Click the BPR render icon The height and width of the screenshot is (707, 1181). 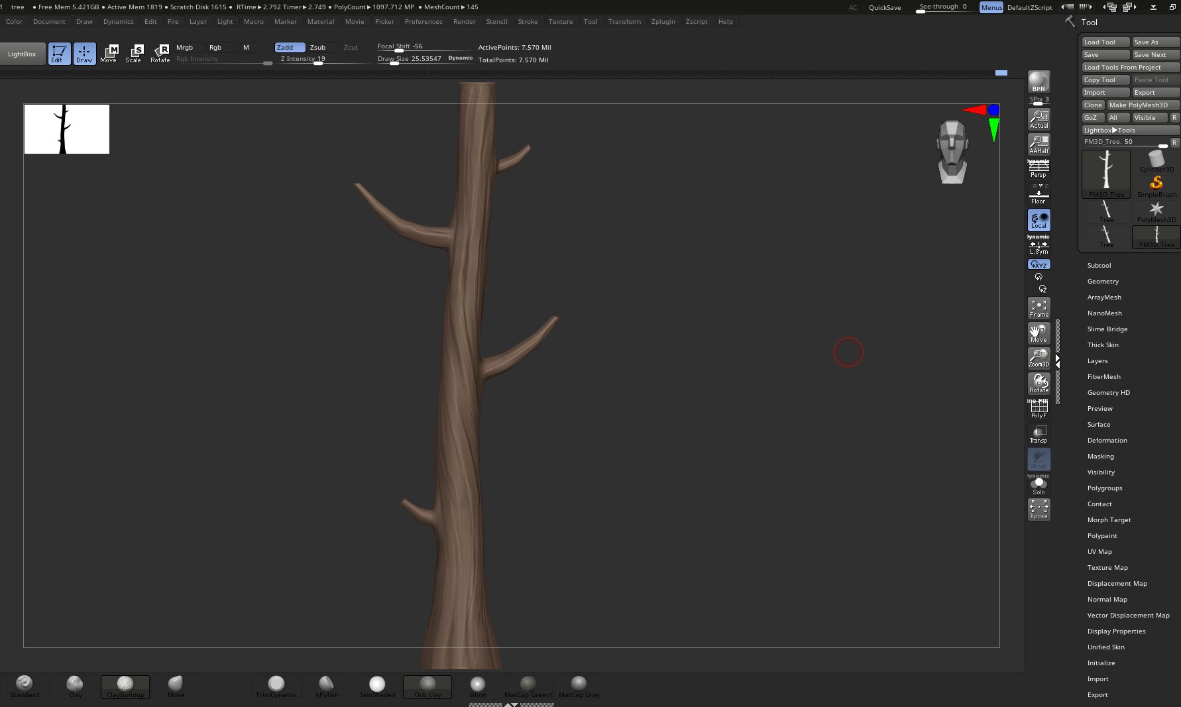coord(1039,82)
